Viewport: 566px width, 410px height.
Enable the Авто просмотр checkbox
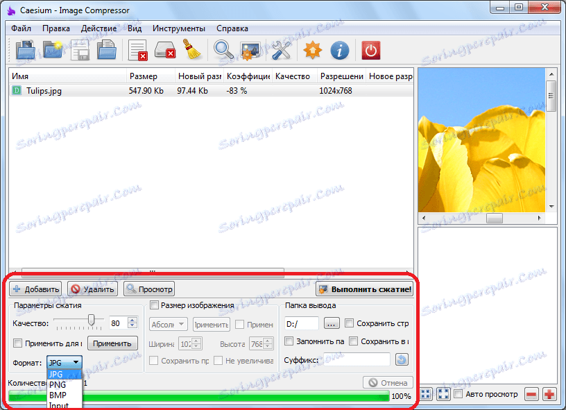click(x=458, y=394)
